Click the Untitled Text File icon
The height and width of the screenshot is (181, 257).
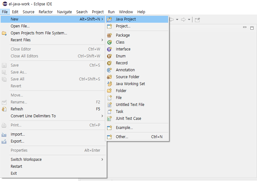(x=109, y=105)
